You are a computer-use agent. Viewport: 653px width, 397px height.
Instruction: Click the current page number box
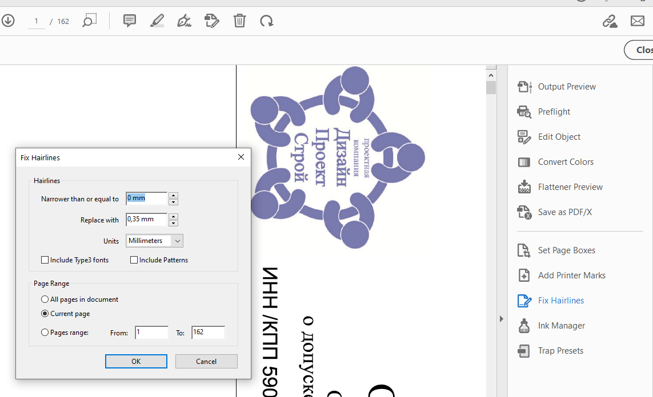[x=36, y=21]
